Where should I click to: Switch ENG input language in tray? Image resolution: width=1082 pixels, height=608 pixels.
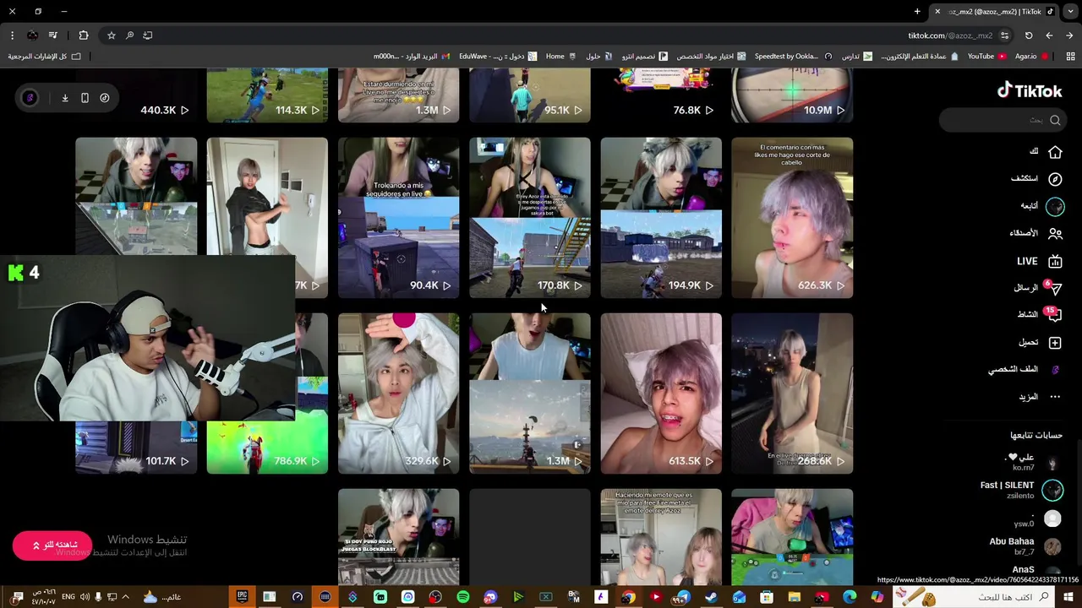tap(68, 597)
